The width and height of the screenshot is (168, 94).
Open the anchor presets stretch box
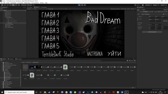pos(140,19)
